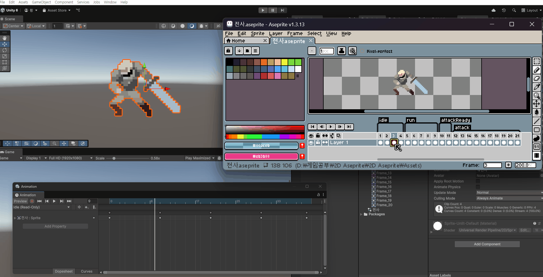The image size is (543, 277).
Task: Select Aseprite Paint Bucket tool
Action: pos(536,113)
